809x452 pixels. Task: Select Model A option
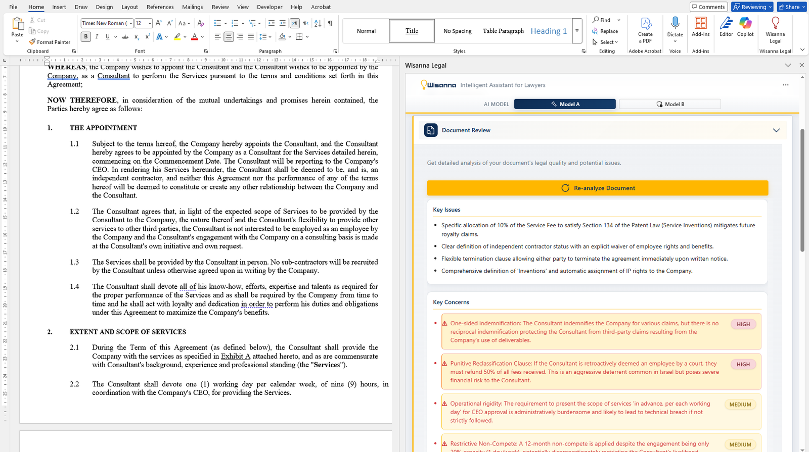click(x=565, y=104)
